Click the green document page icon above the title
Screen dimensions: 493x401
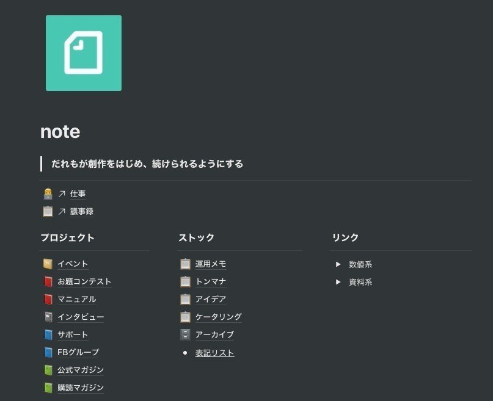point(84,52)
